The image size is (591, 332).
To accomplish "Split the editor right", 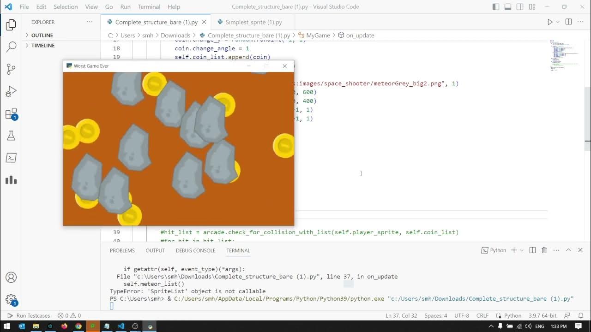I will (568, 22).
